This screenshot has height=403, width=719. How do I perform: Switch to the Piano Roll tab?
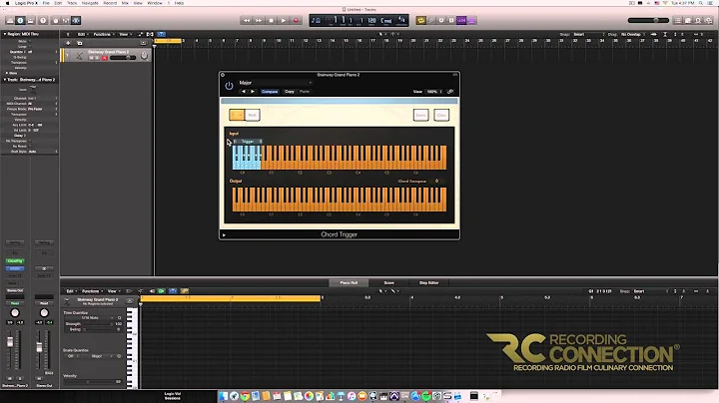point(349,283)
